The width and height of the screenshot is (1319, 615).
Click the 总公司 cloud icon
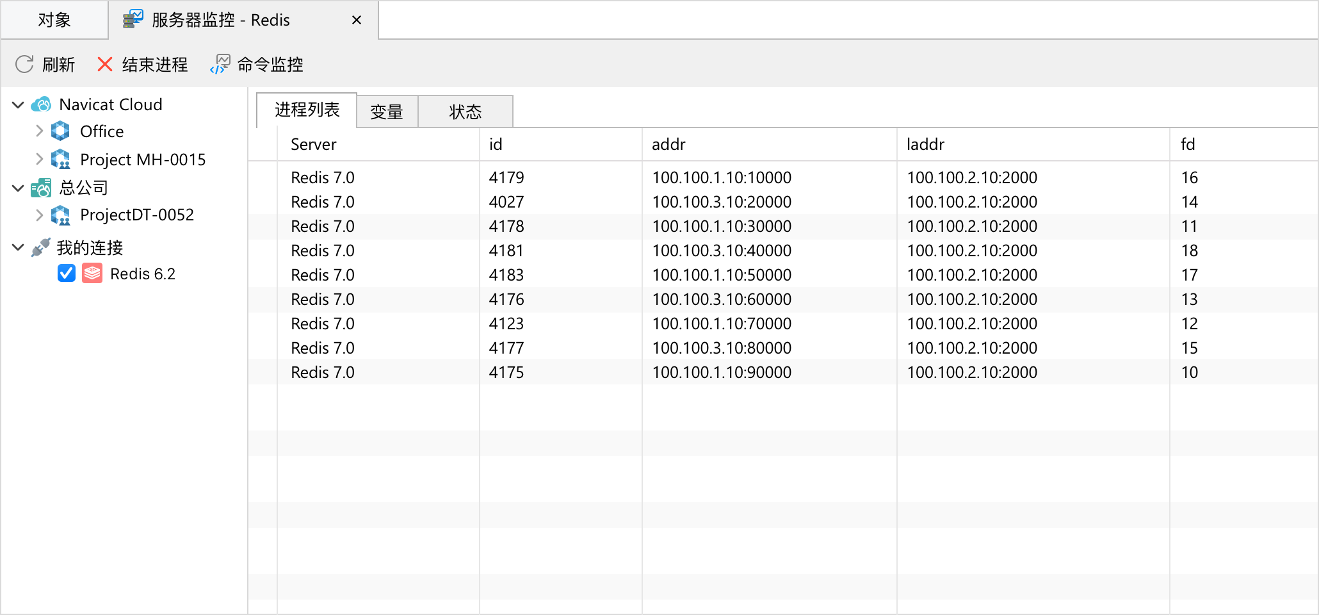41,188
